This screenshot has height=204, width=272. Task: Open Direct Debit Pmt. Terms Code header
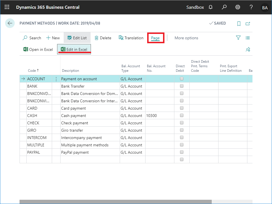point(200,66)
